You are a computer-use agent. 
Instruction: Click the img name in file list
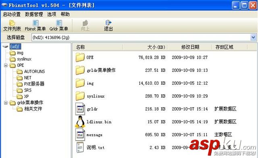90,83
